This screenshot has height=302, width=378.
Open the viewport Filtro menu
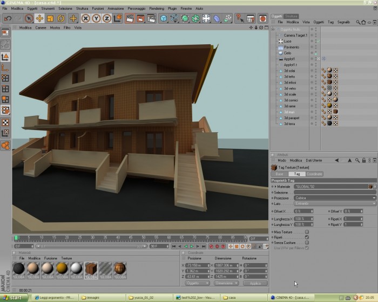67,28
